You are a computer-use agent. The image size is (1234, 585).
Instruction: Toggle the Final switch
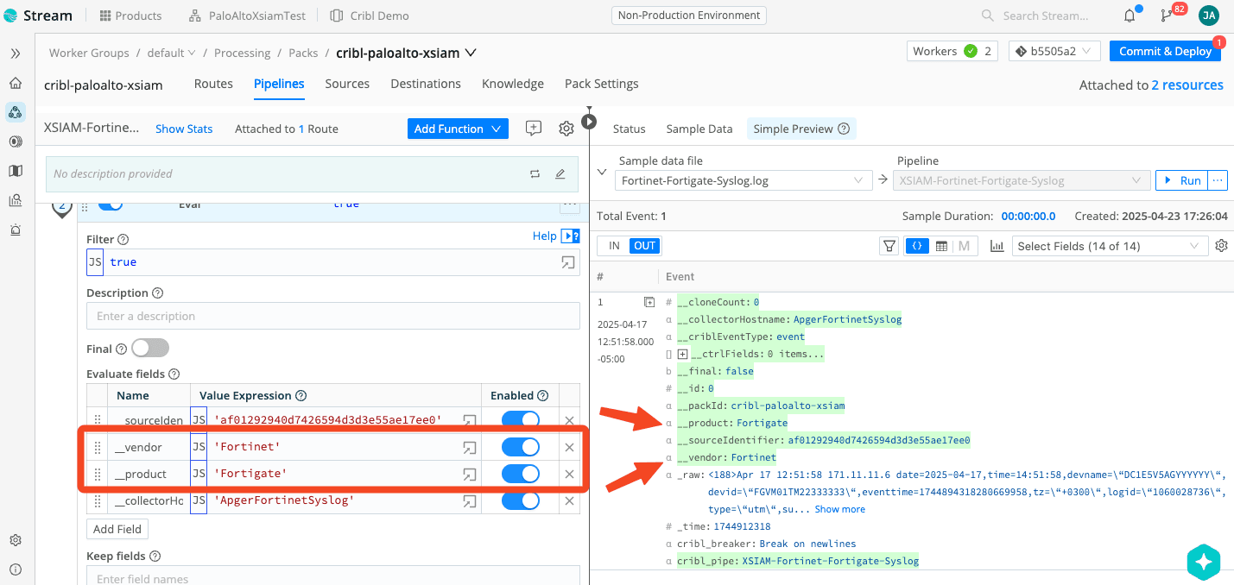pos(149,349)
